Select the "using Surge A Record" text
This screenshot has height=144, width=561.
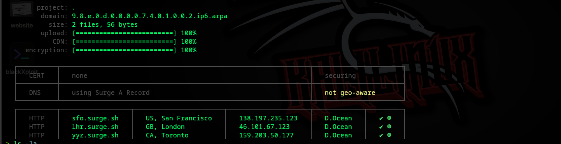111,93
